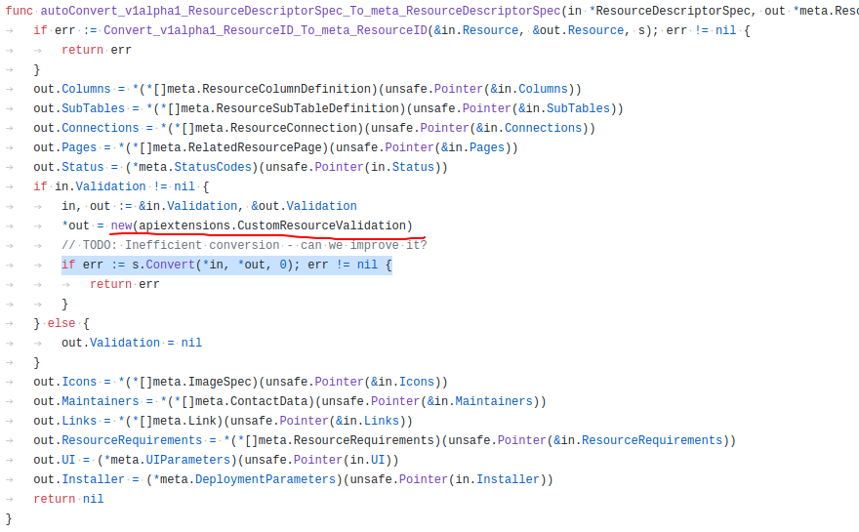Viewport: 859px width, 532px height.
Task: Click 'out.Validation = nil' statement
Action: point(132,343)
